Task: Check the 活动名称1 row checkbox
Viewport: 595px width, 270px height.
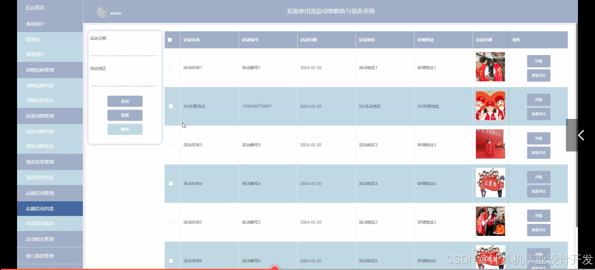Action: [x=171, y=68]
